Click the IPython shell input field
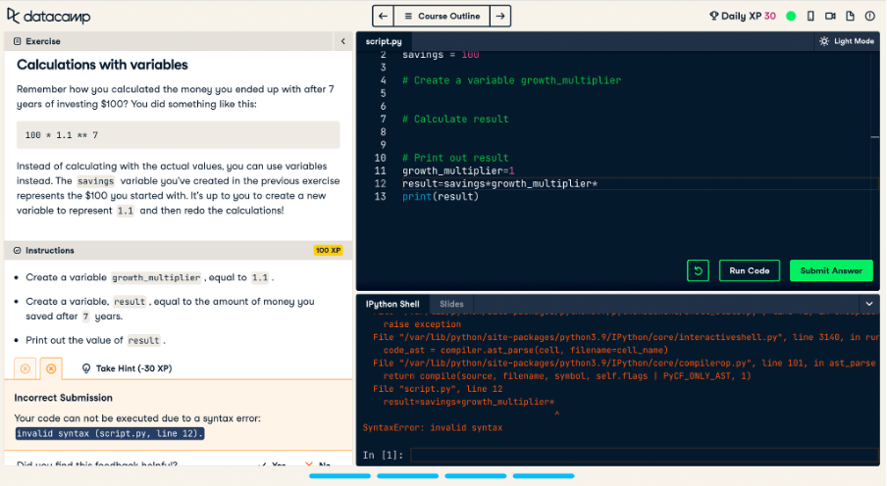The height and width of the screenshot is (486, 887). [x=638, y=455]
